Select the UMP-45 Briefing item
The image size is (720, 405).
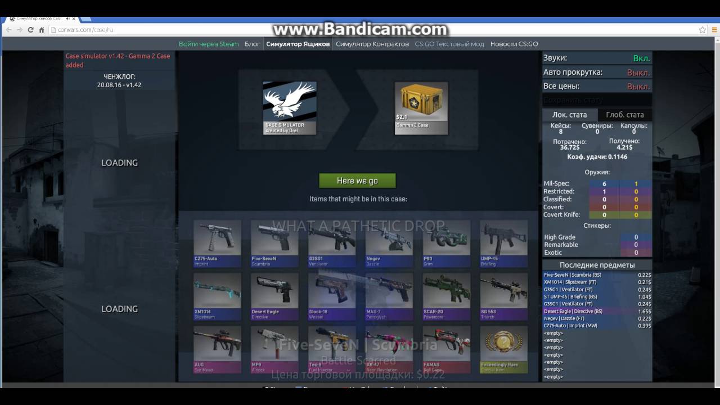[x=505, y=243]
